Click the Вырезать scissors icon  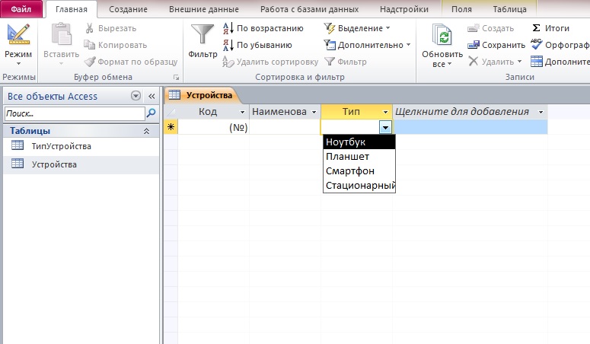click(90, 28)
